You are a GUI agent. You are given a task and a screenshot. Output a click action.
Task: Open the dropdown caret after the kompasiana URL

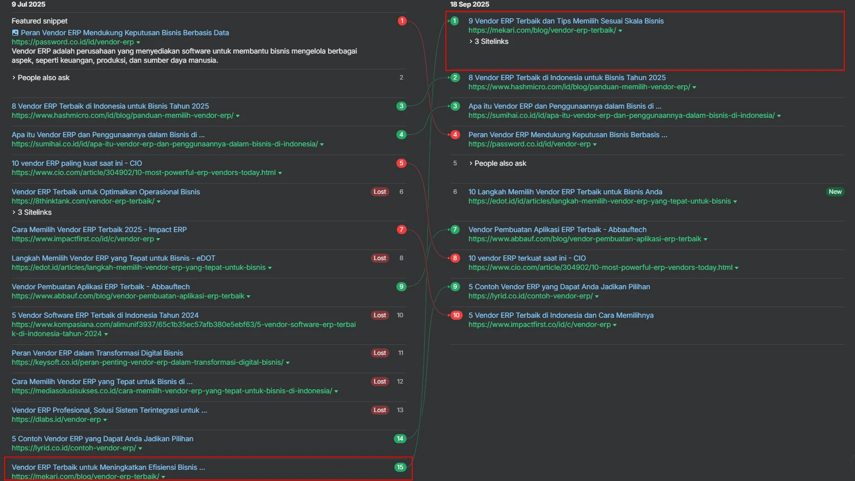[106, 334]
